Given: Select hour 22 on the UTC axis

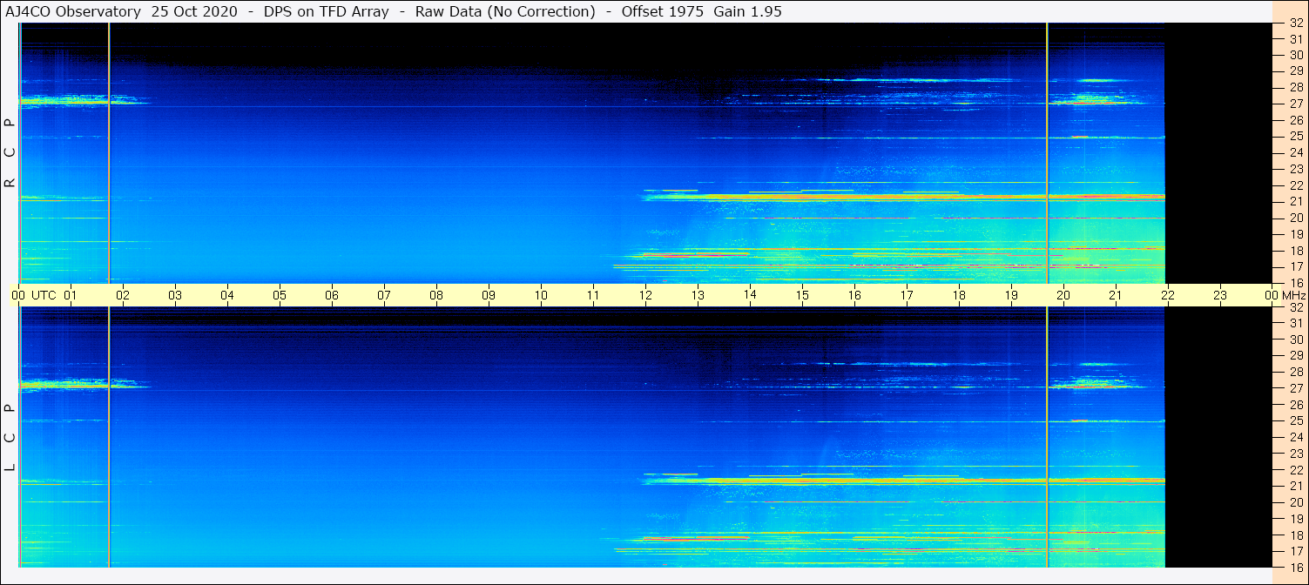Looking at the screenshot, I should click(x=1168, y=295).
